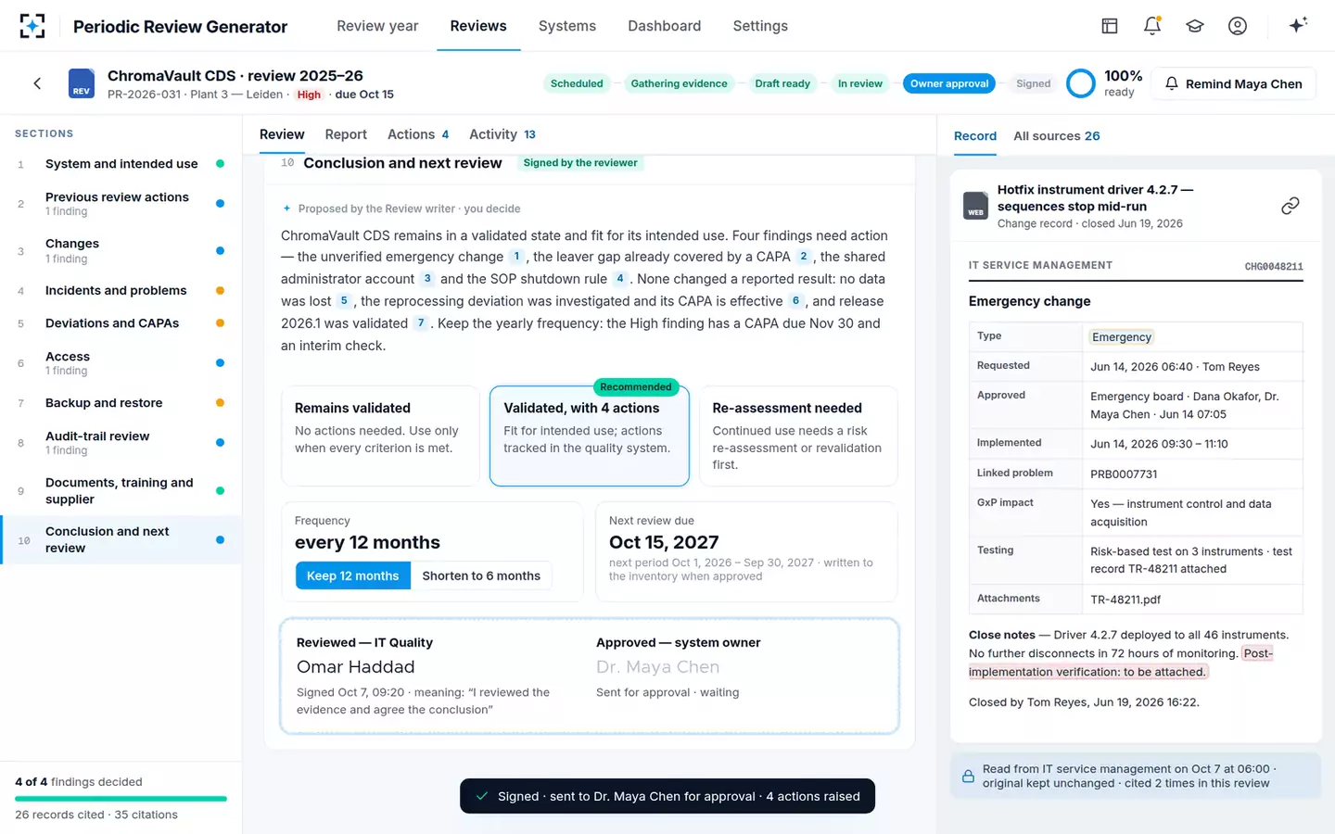
Task: Open the 'Backup and restore' section
Action: (121, 403)
